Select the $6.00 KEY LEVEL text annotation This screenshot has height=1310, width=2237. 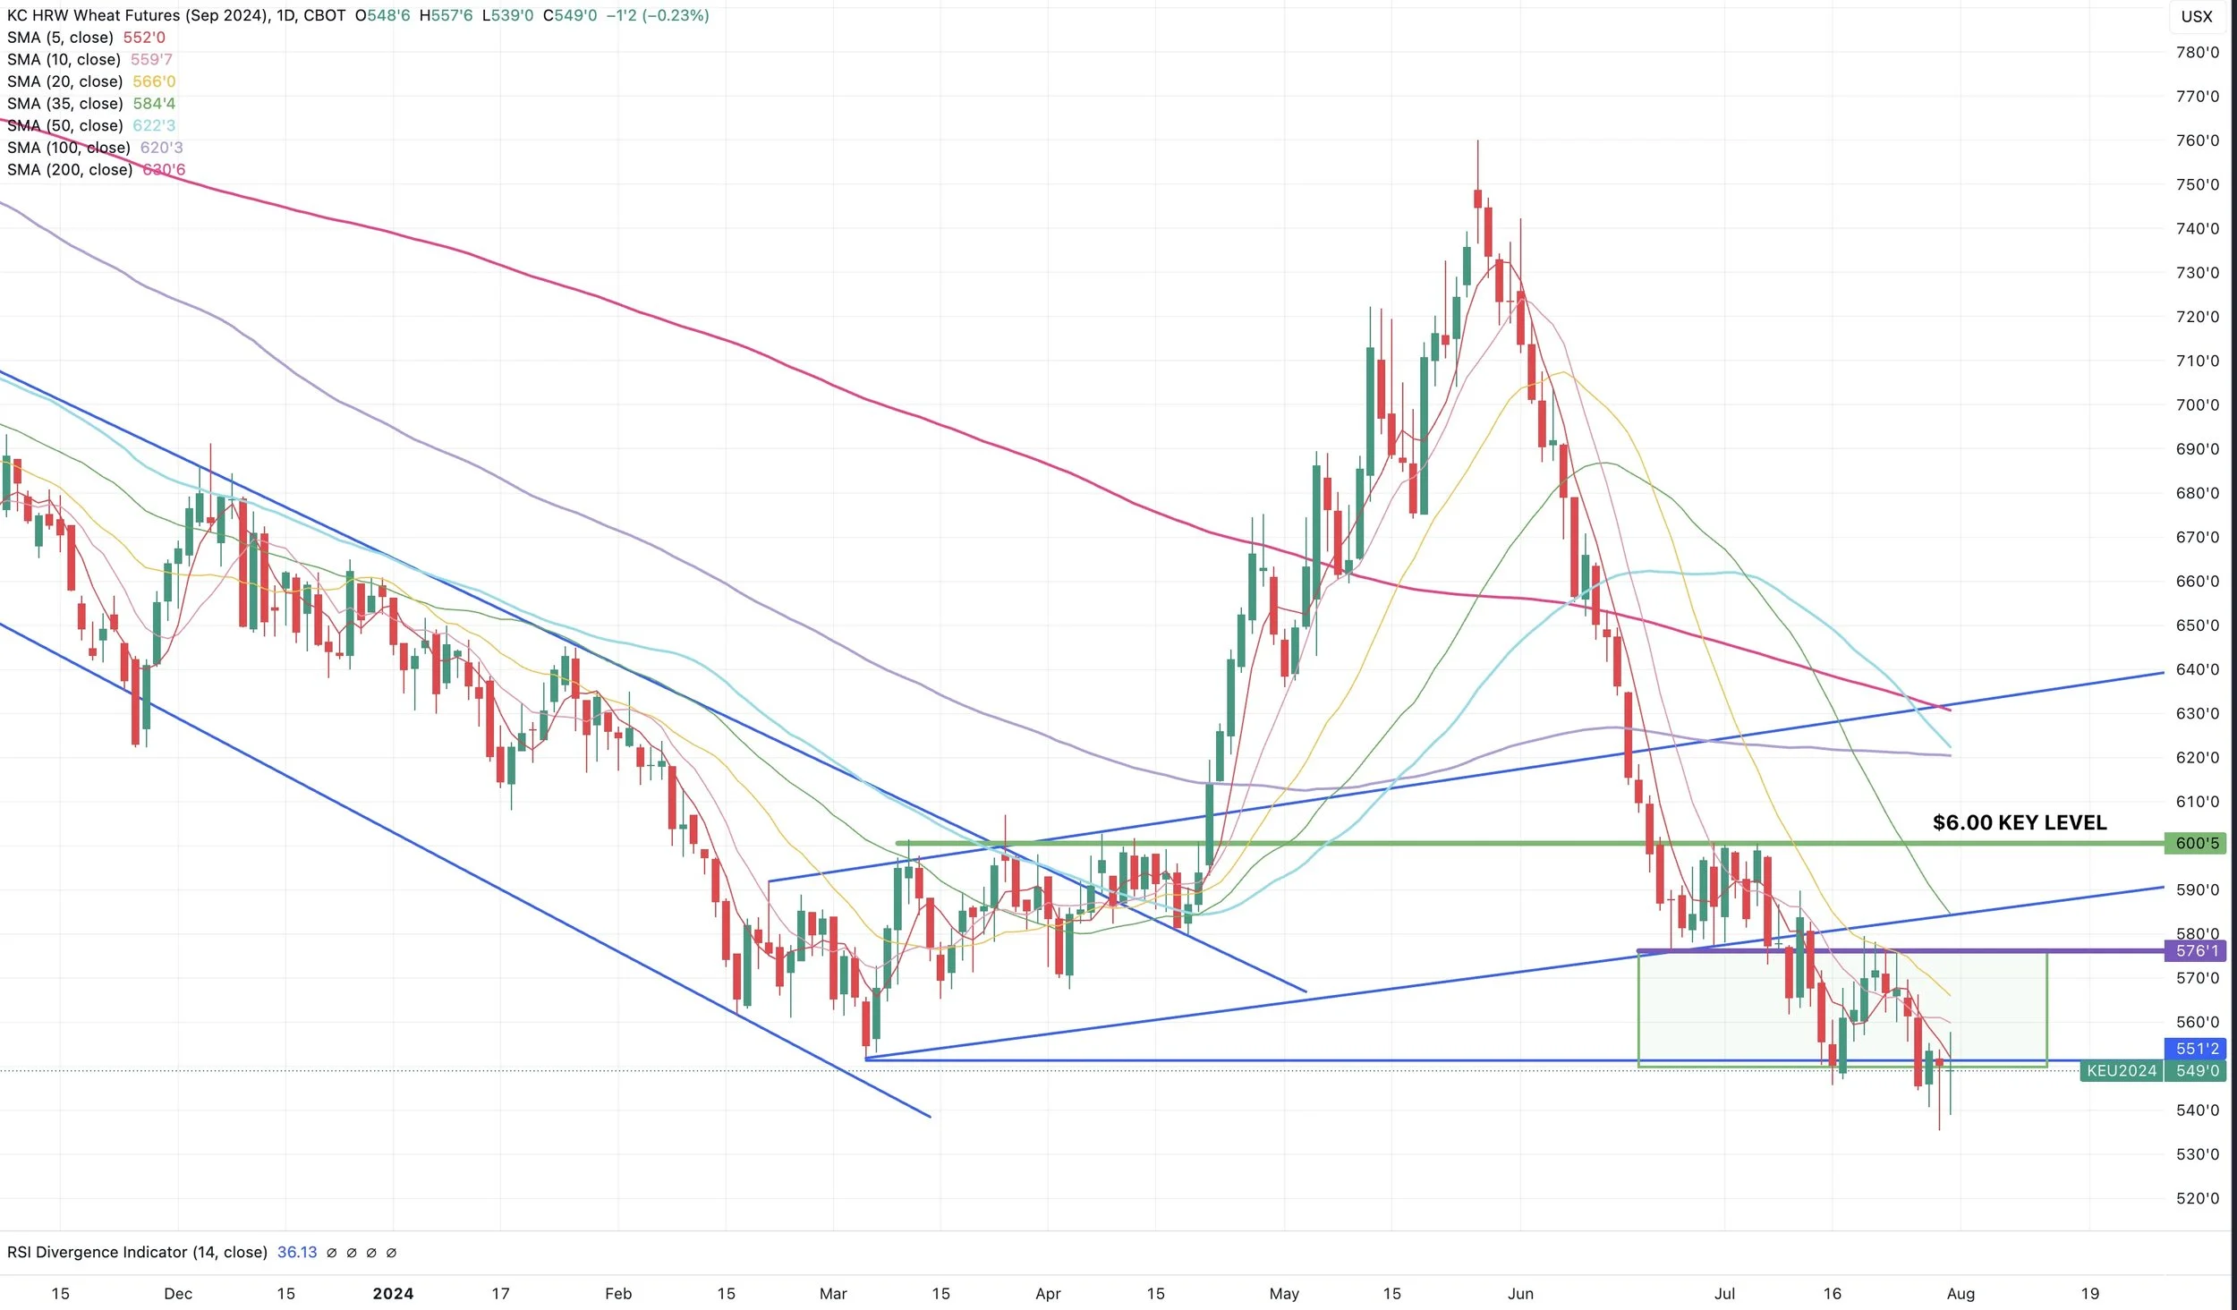(2019, 822)
